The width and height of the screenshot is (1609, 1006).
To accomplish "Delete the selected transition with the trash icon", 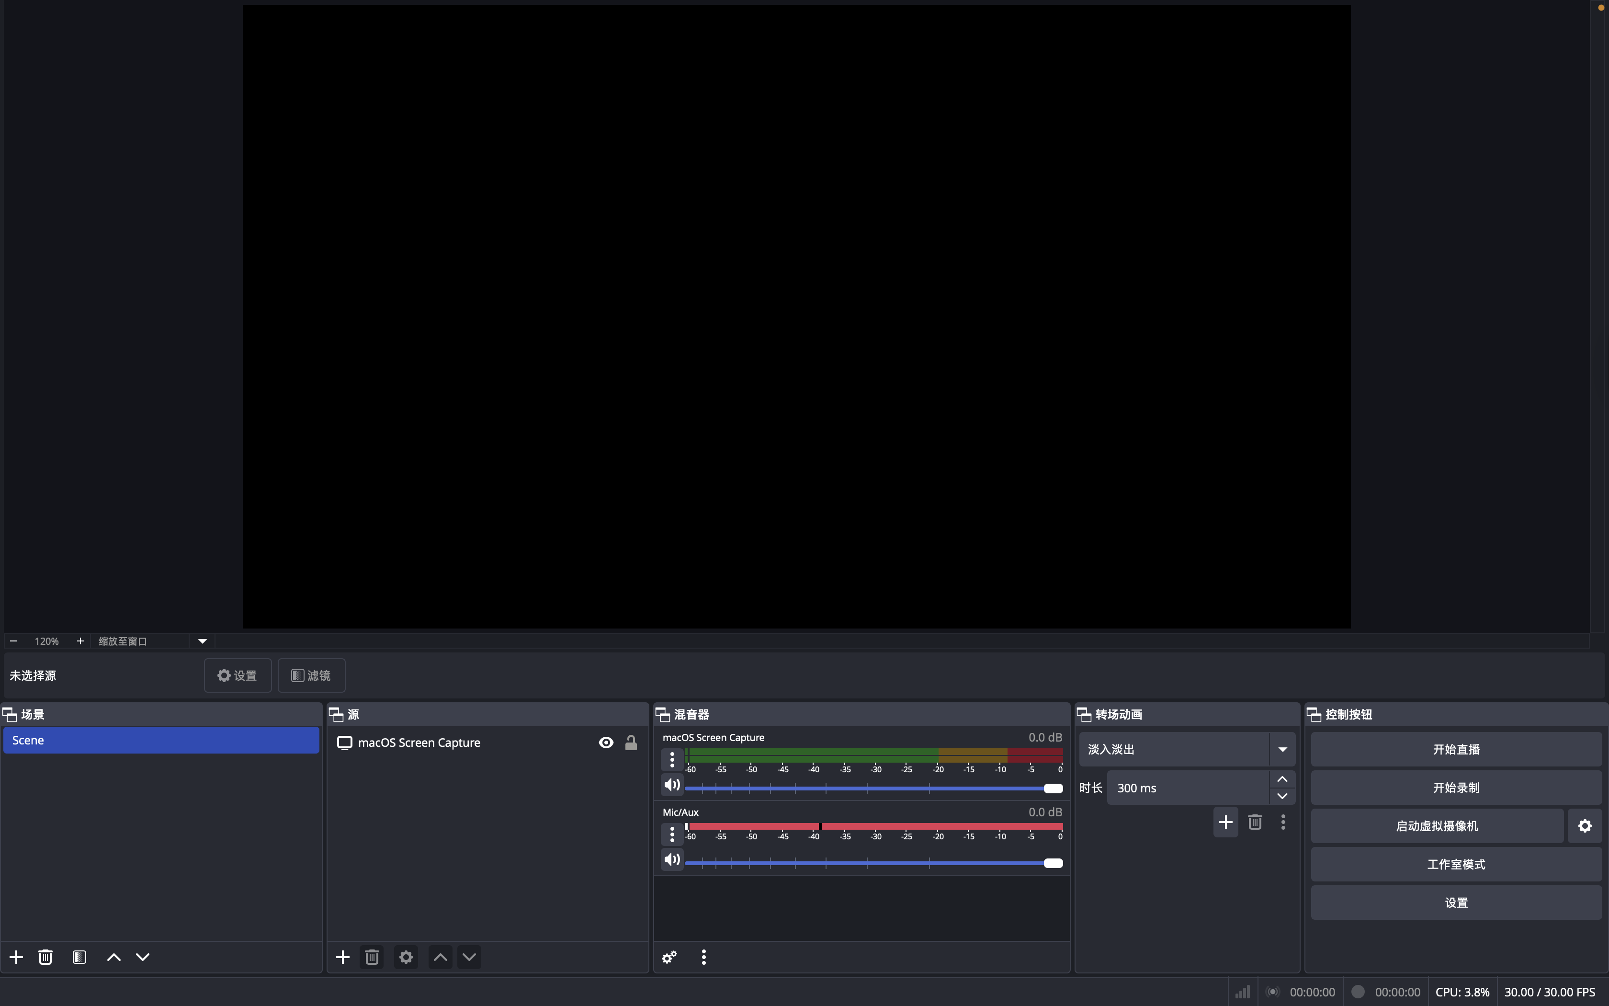I will click(x=1255, y=823).
